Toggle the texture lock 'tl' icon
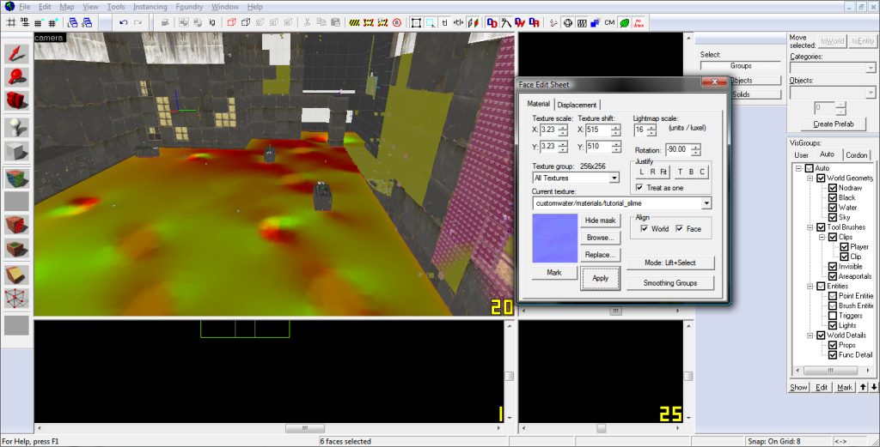The height and width of the screenshot is (447, 880). (444, 23)
